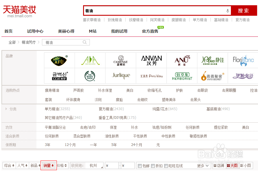Sort by 销量 sales volume
Screen dimensions: 258x171
[49, 165]
